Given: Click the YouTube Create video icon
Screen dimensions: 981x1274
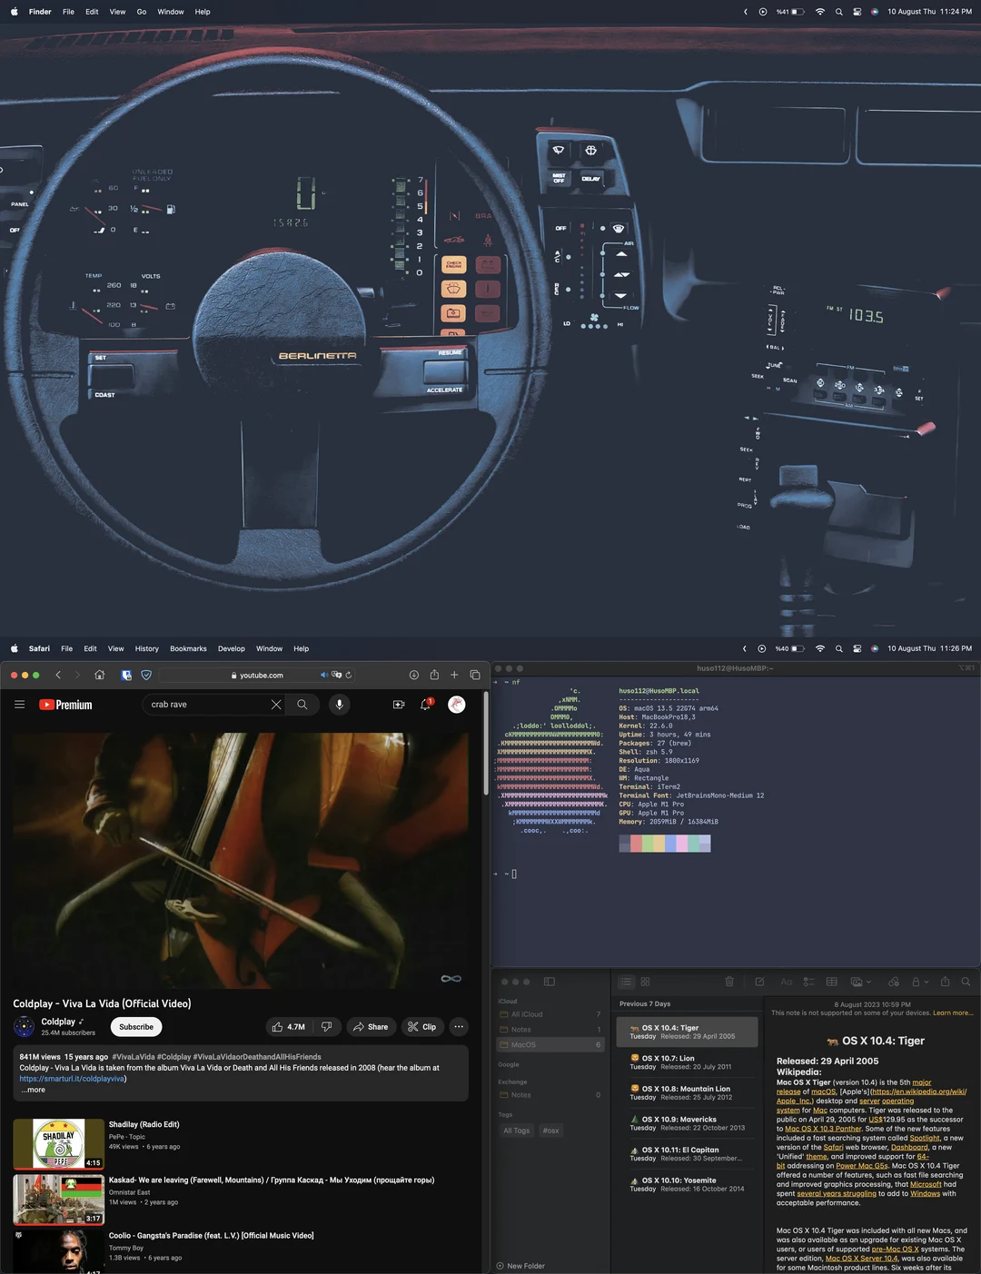Looking at the screenshot, I should pyautogui.click(x=398, y=705).
